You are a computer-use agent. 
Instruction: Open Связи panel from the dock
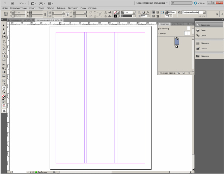pos(209,35)
